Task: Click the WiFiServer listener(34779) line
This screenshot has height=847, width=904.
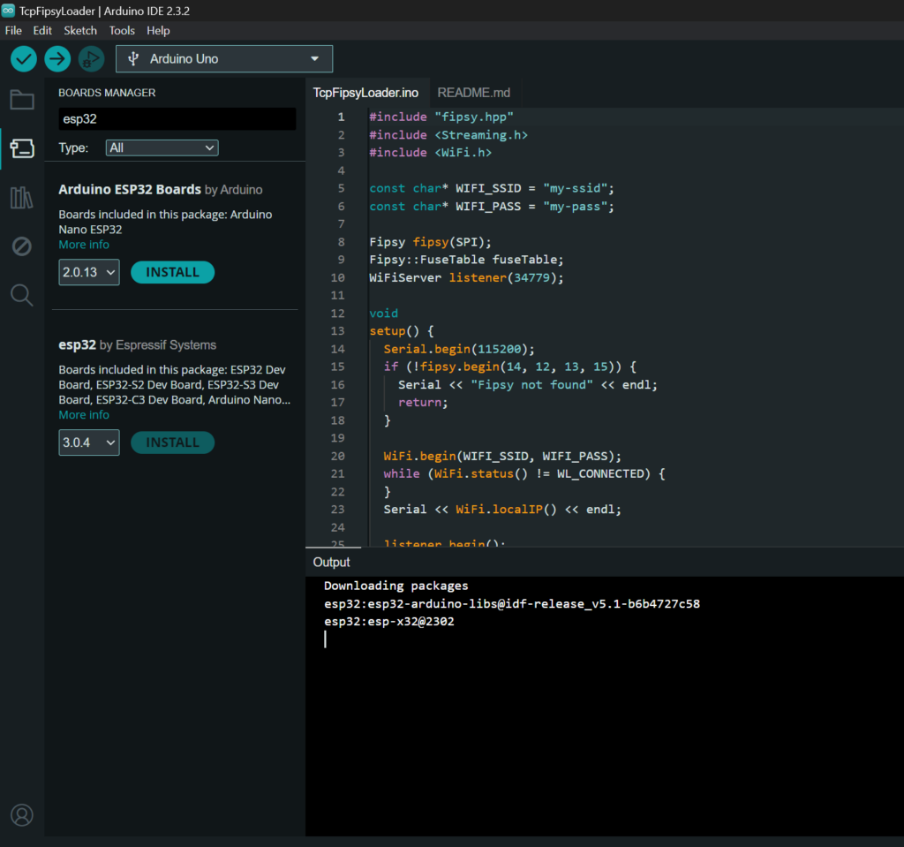Action: coord(466,277)
